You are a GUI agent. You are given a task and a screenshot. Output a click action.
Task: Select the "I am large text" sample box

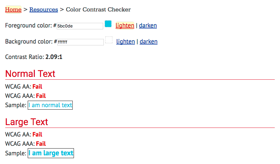[x=51, y=153]
